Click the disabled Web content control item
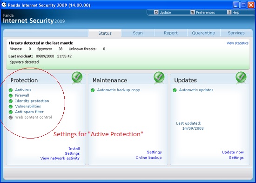This screenshot has height=183, width=256. (34, 117)
